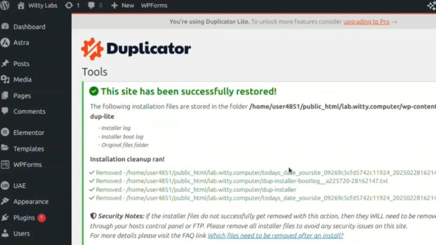This screenshot has width=436, height=245.
Task: Open Witty Labs site home icon
Action: pos(21,5)
